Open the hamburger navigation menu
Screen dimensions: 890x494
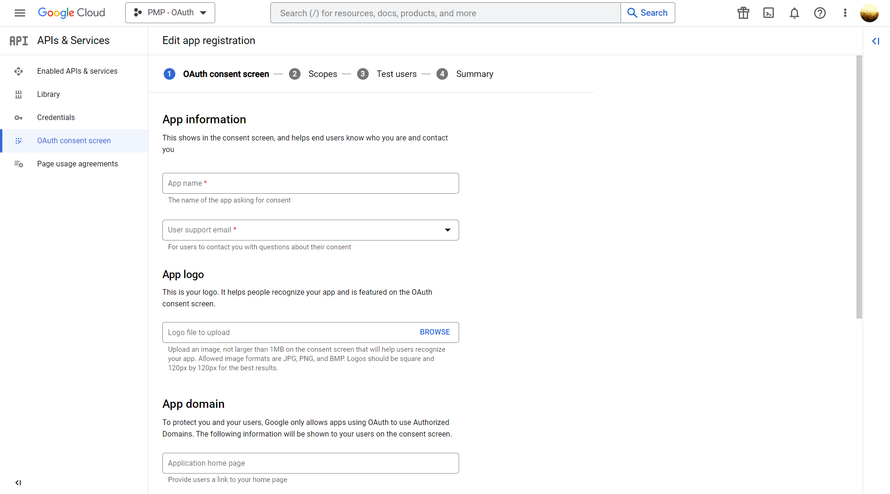pyautogui.click(x=19, y=13)
